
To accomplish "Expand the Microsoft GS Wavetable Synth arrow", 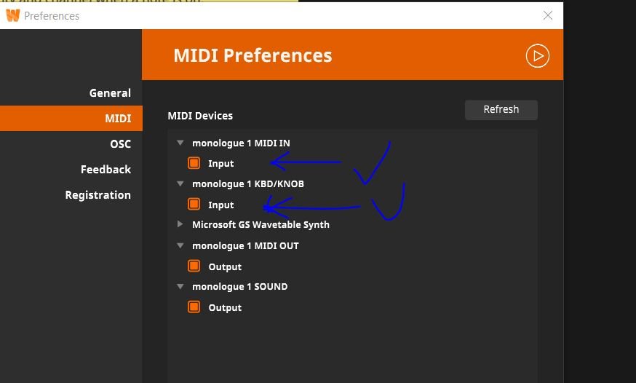I will tap(180, 225).
